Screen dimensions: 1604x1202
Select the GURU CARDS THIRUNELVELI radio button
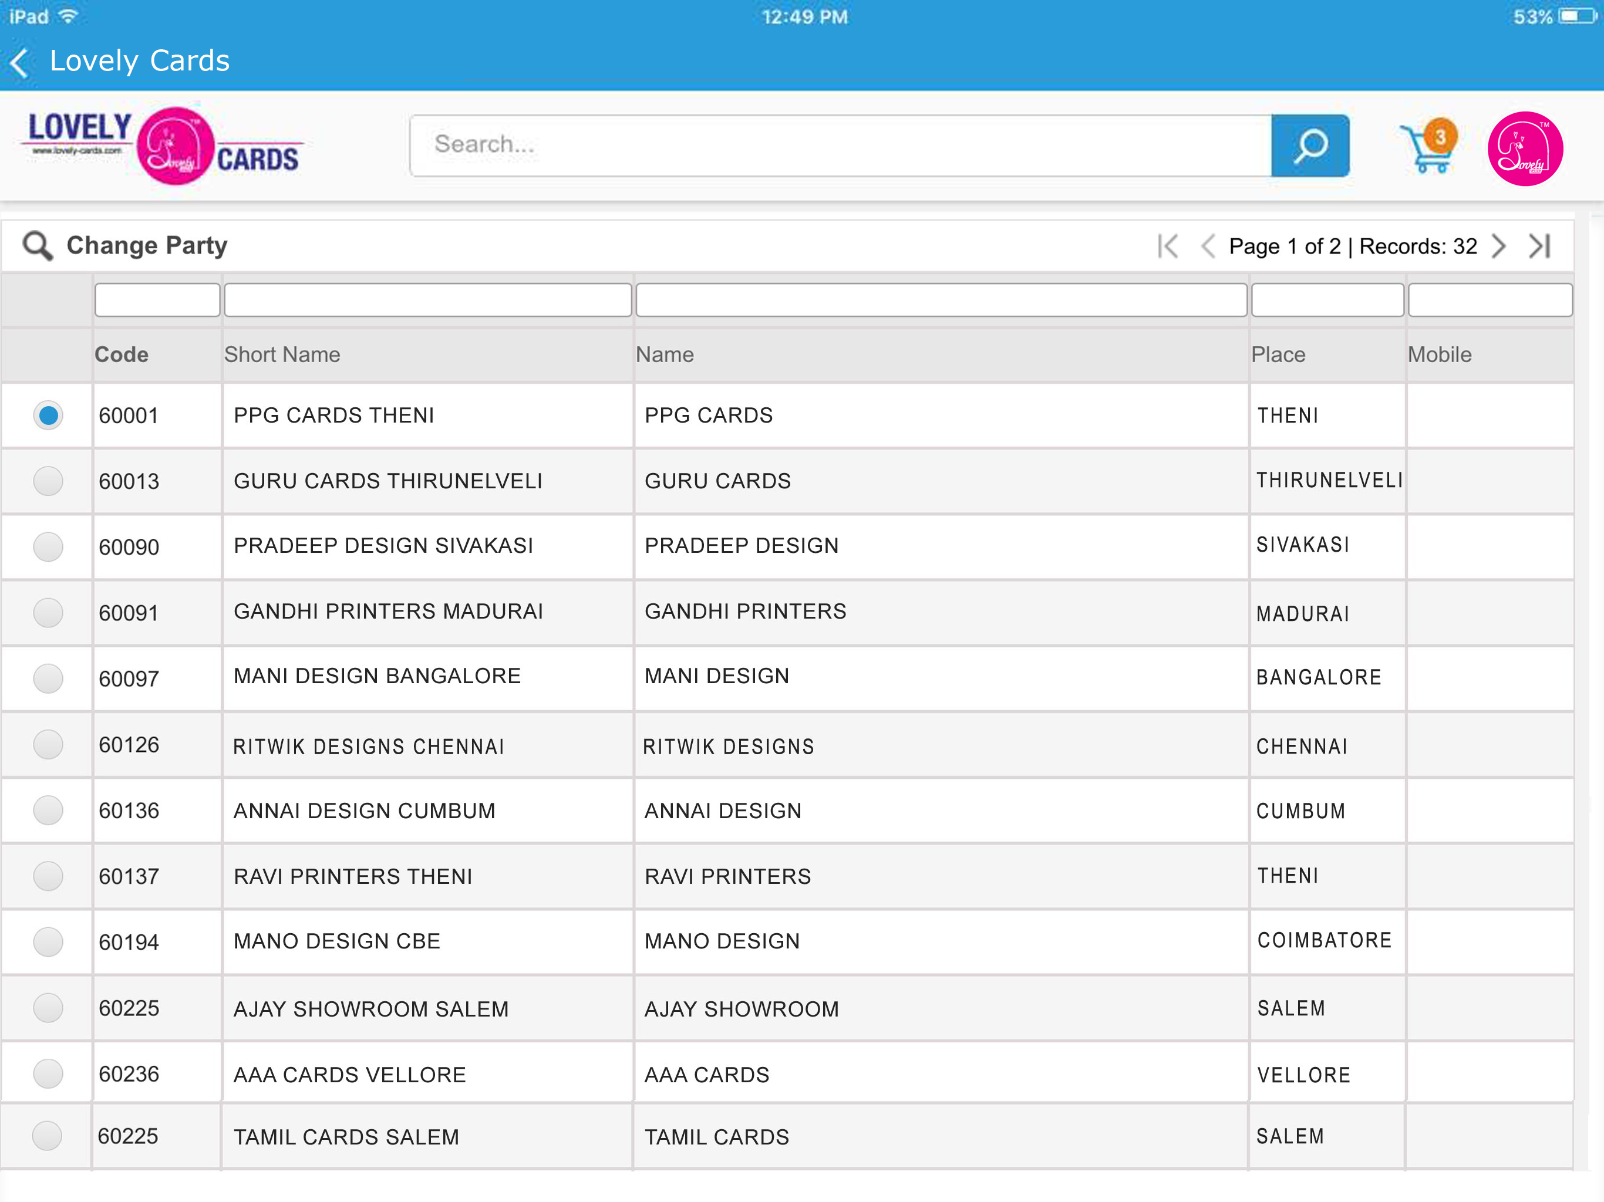48,481
